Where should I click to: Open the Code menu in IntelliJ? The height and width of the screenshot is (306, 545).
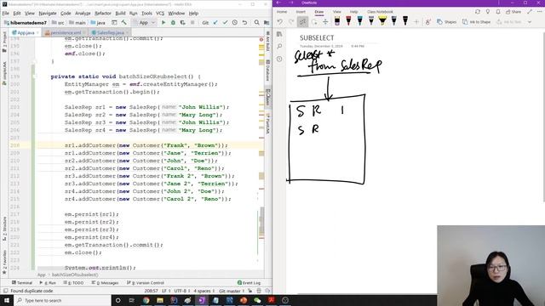tap(66, 14)
